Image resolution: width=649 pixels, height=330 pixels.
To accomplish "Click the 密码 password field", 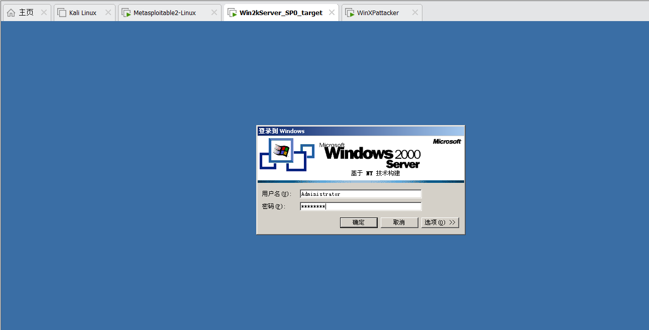I will tap(361, 206).
